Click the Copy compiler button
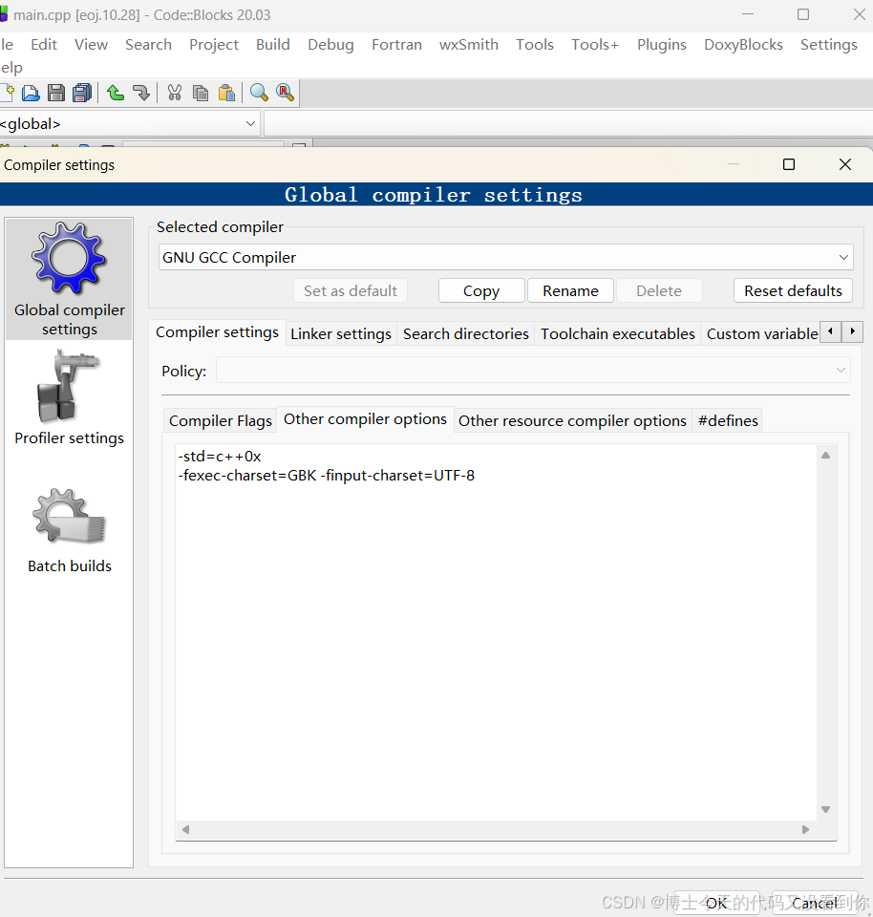The height and width of the screenshot is (917, 873). tap(481, 290)
